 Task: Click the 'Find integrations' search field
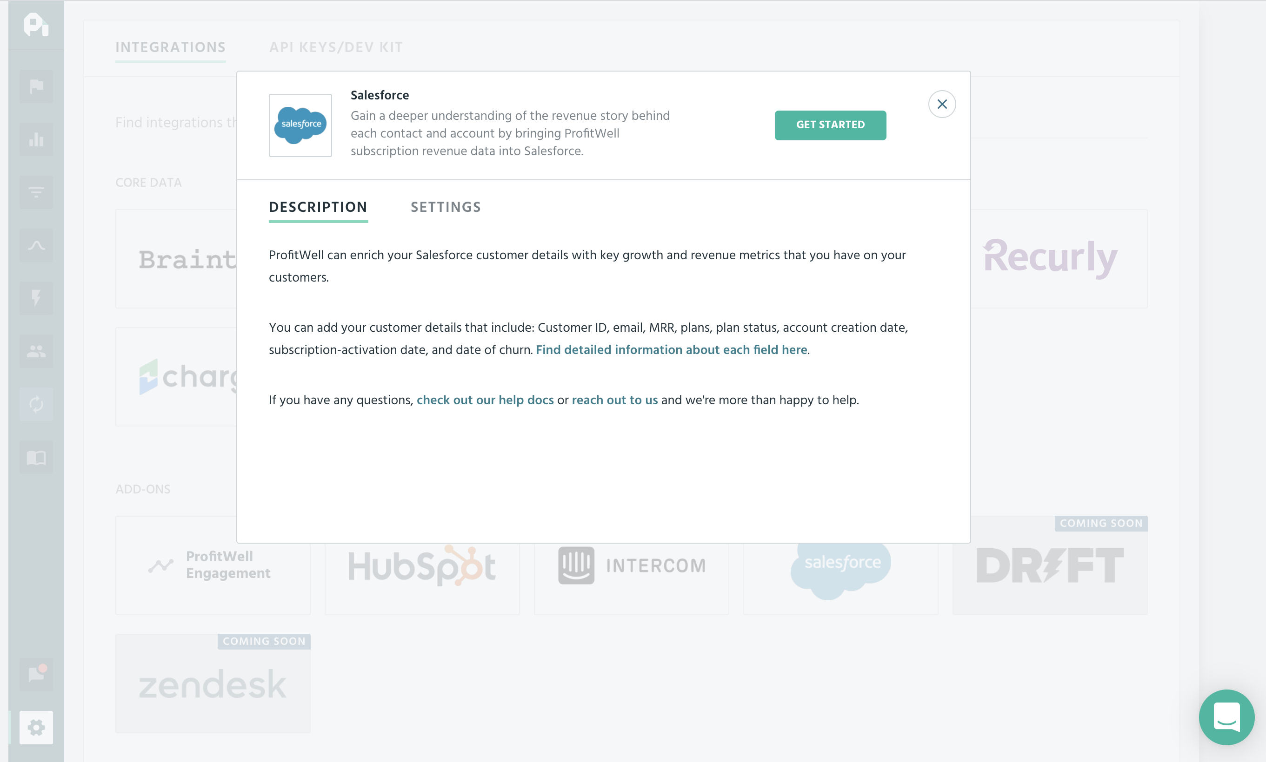tap(176, 123)
